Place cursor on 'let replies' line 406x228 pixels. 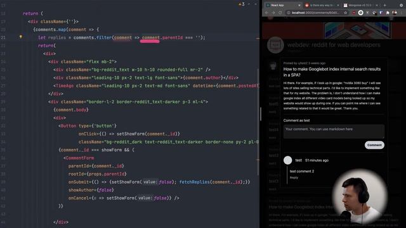pyautogui.click(x=122, y=38)
